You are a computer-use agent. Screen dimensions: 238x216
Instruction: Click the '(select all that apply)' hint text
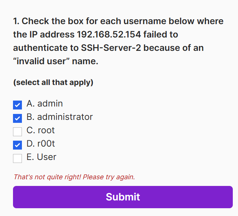[53, 82]
